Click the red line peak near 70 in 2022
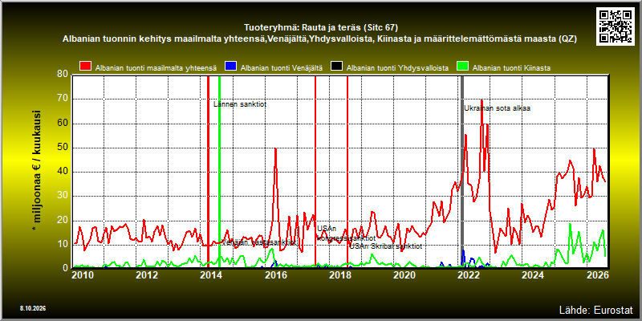 tap(481, 100)
